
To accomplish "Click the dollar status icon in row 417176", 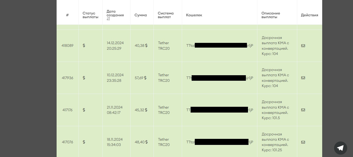I will click(84, 110).
